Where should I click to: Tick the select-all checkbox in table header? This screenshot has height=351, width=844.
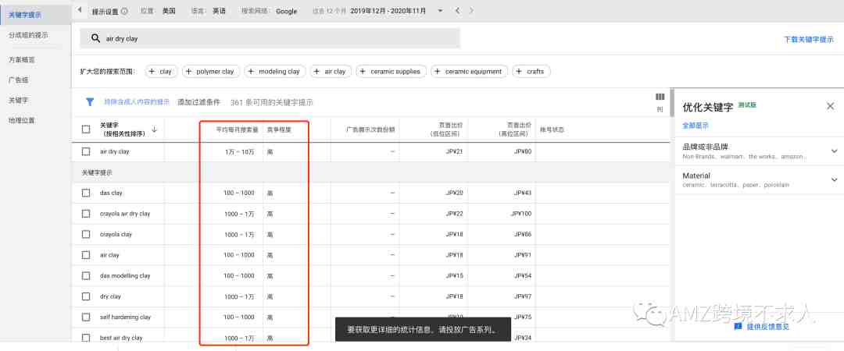click(x=86, y=129)
